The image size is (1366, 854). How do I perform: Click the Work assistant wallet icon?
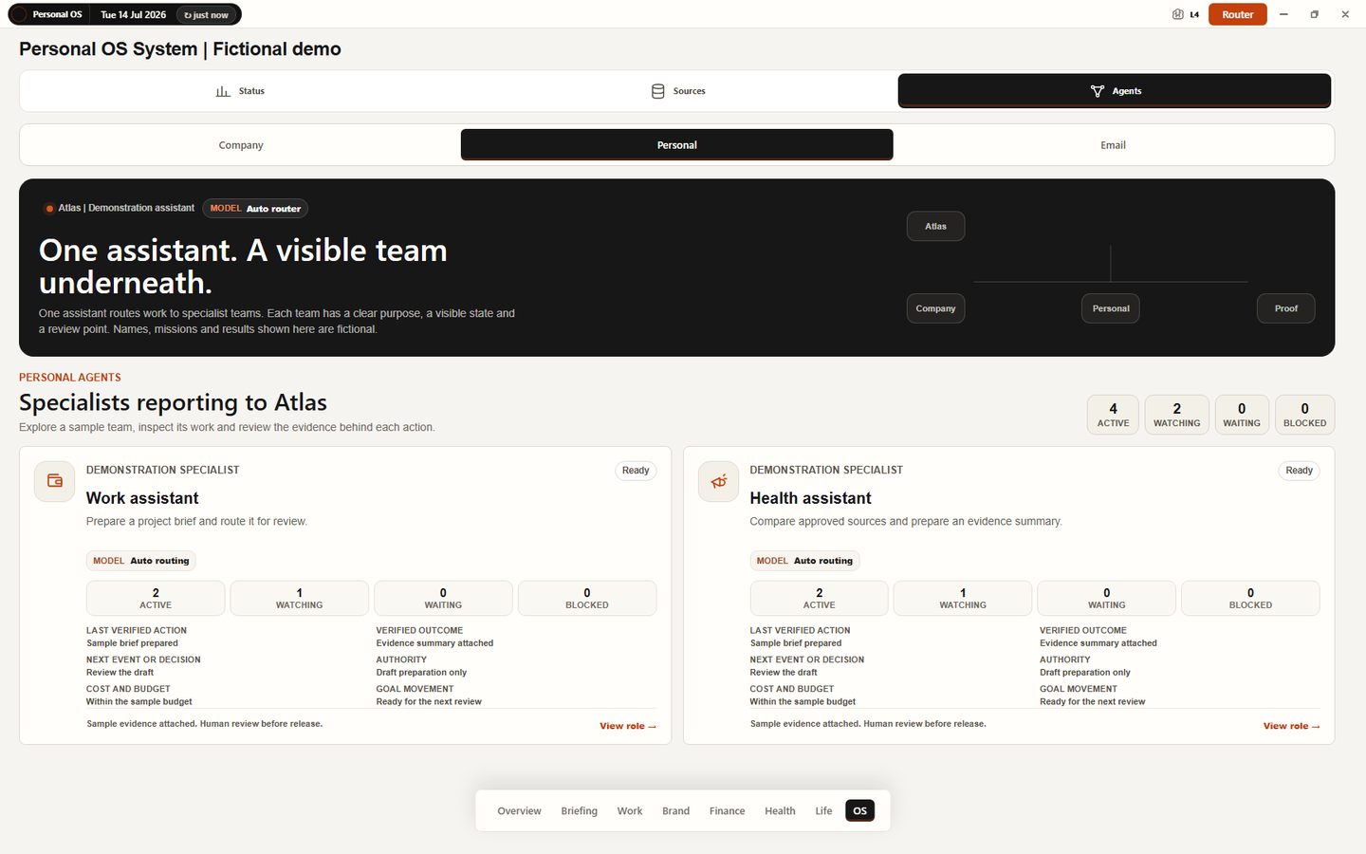point(55,481)
